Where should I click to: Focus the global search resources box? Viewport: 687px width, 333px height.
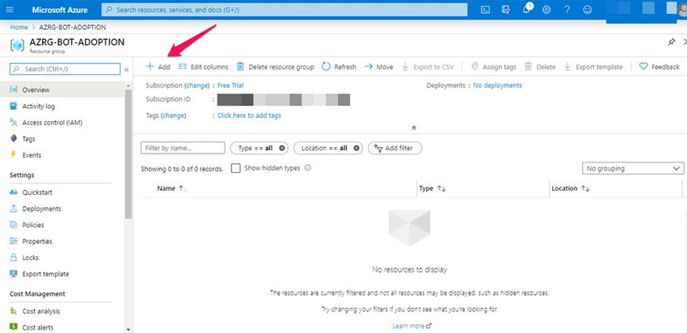(x=284, y=10)
